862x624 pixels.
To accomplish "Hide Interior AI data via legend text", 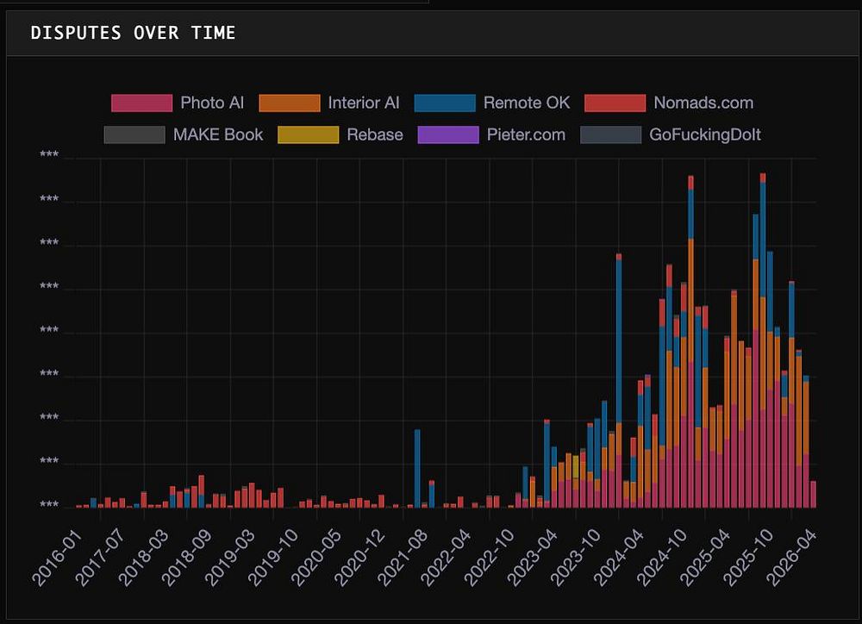I will pos(364,103).
